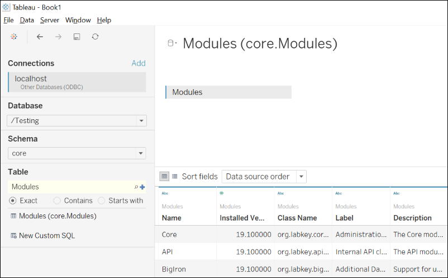The width and height of the screenshot is (448, 278).
Task: Open the Server menu
Action: point(50,20)
